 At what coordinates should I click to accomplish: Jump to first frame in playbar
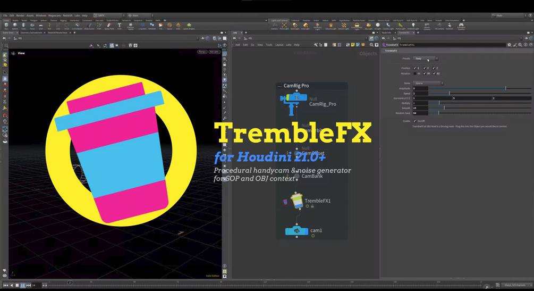click(5, 285)
